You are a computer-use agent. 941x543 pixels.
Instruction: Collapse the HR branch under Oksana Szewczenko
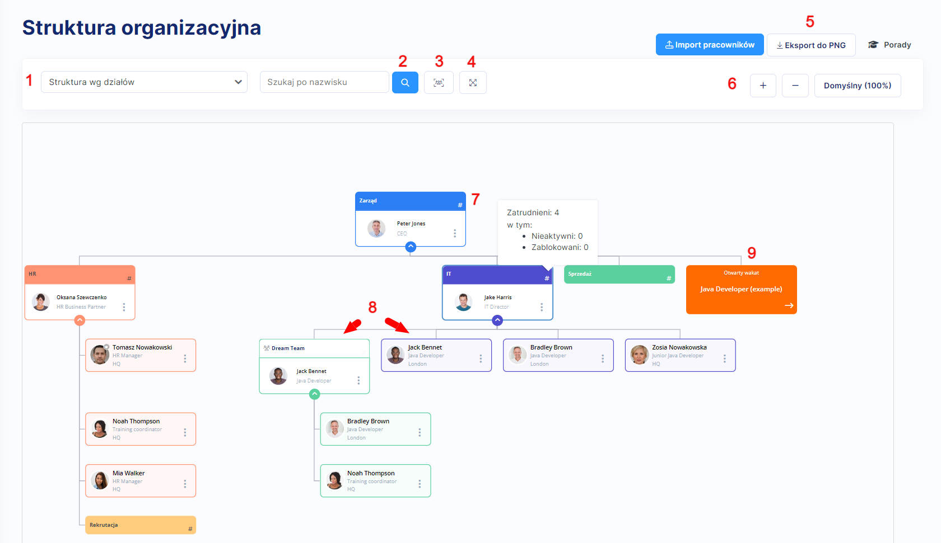pyautogui.click(x=80, y=320)
